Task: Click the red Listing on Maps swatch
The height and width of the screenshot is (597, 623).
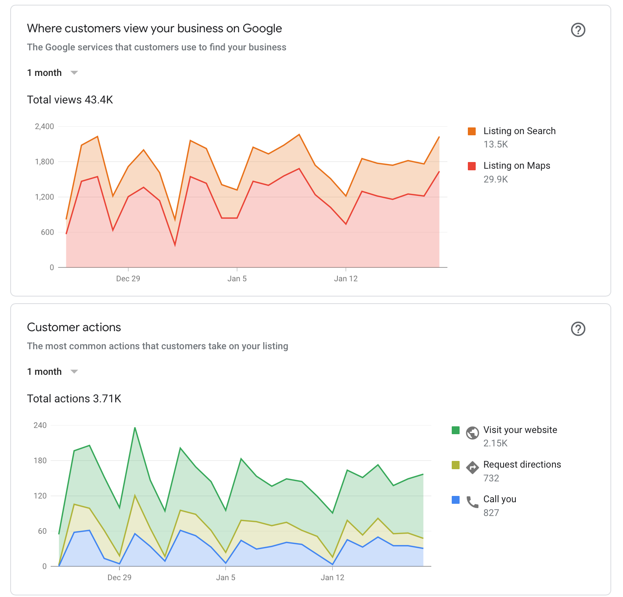Action: (472, 166)
